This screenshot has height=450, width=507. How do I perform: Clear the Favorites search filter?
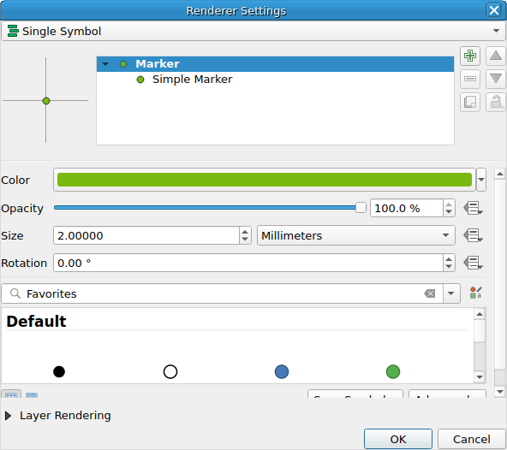click(429, 293)
